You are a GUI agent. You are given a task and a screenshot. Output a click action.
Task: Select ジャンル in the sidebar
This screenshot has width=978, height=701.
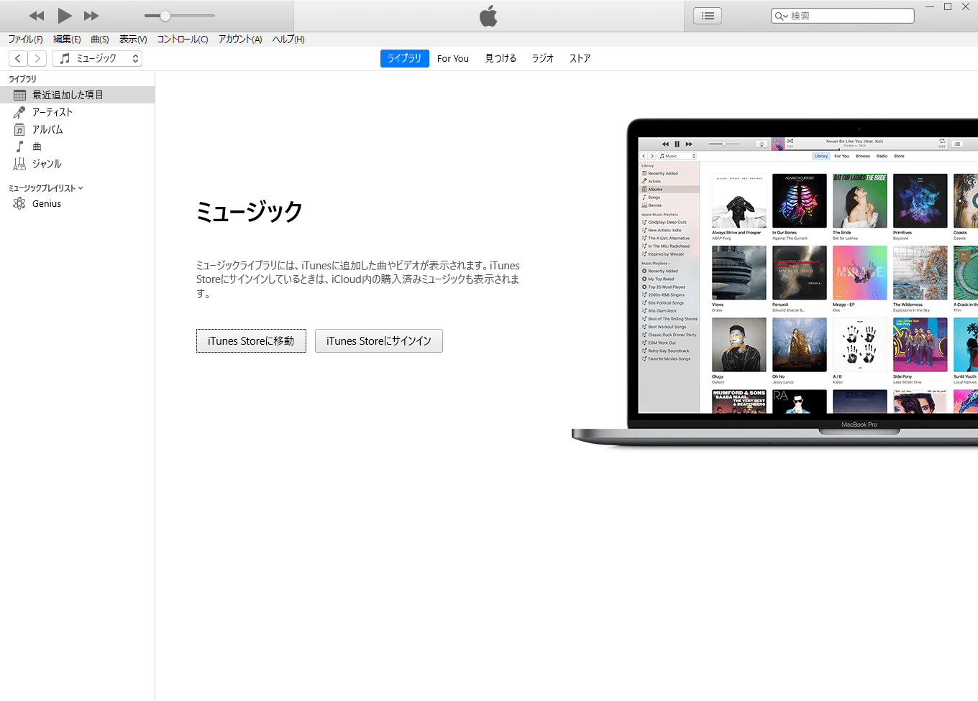click(77, 164)
